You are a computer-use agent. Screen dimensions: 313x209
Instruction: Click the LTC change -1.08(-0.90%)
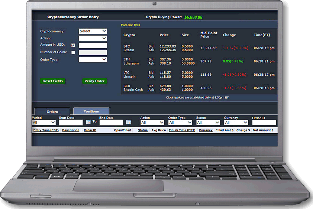(x=235, y=75)
